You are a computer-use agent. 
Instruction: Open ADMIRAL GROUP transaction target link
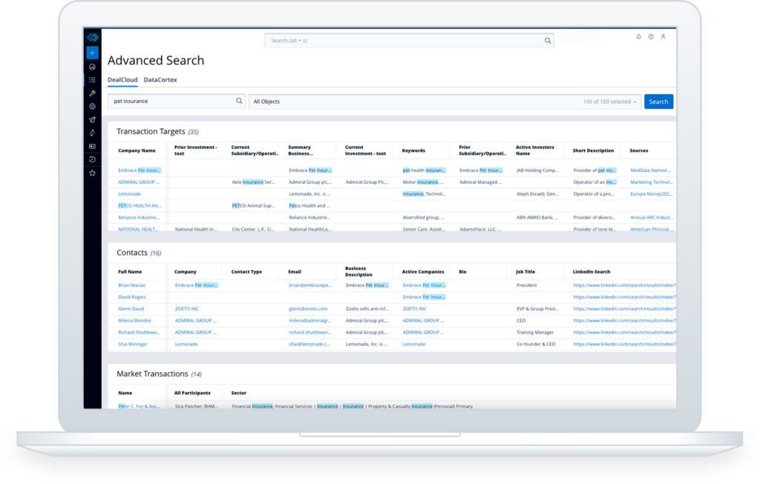coord(139,182)
